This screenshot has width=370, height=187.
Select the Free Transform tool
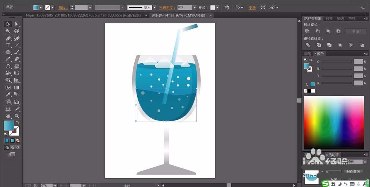pos(17,73)
